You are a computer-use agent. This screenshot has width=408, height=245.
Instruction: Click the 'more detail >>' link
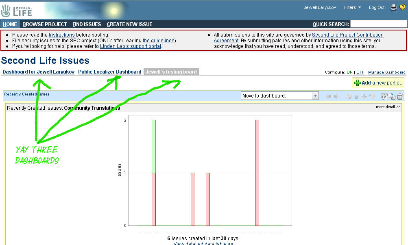click(388, 107)
